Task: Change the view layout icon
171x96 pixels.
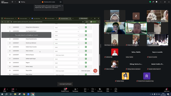Action: click(157, 2)
